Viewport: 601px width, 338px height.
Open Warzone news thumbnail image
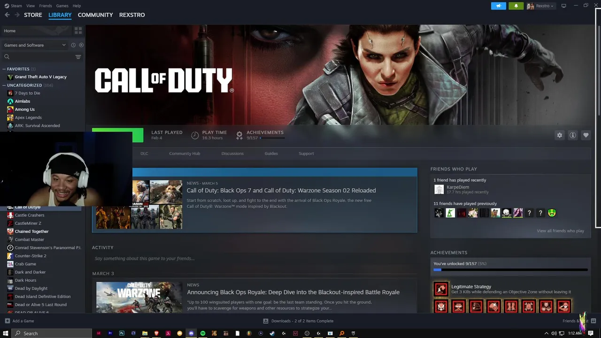pos(139,298)
